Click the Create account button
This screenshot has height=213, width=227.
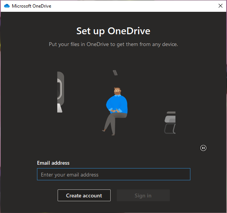tap(84, 196)
